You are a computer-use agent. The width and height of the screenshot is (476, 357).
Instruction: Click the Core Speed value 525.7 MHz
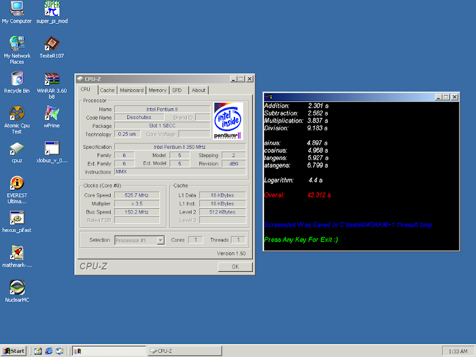137,195
